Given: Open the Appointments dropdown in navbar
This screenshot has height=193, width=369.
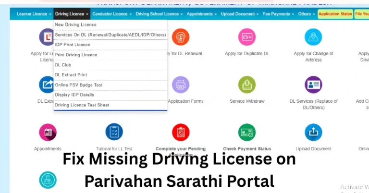Looking at the screenshot, I should [202, 14].
